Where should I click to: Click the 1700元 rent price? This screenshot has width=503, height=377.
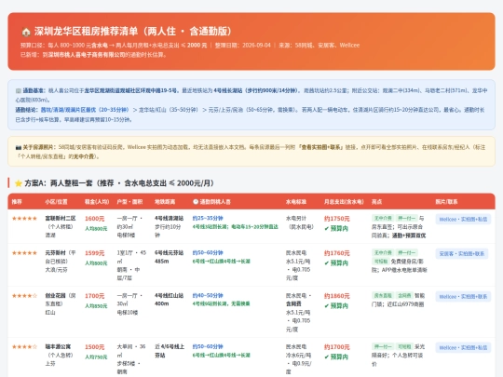click(x=95, y=296)
